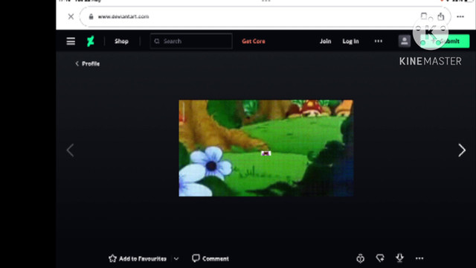Image resolution: width=476 pixels, height=268 pixels.
Task: Open the Shop menu item
Action: (x=121, y=42)
